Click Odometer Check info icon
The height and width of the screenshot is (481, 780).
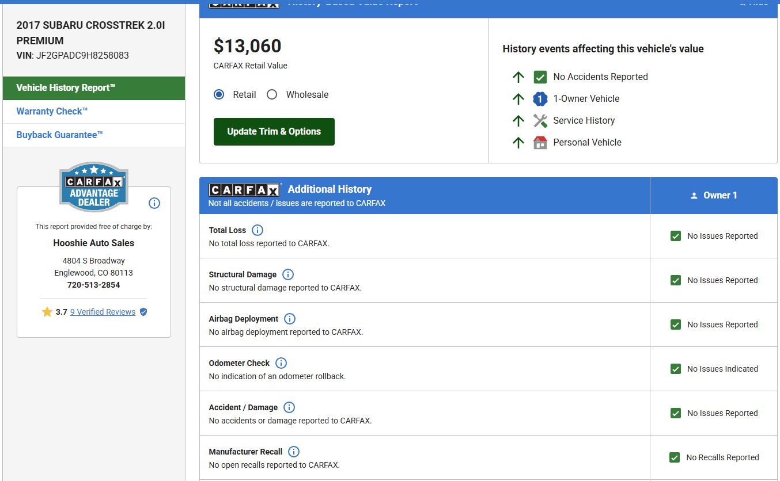tap(281, 363)
